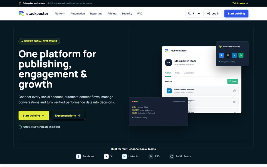
Task: Click the Sync button in Activity panel
Action: coord(233,81)
